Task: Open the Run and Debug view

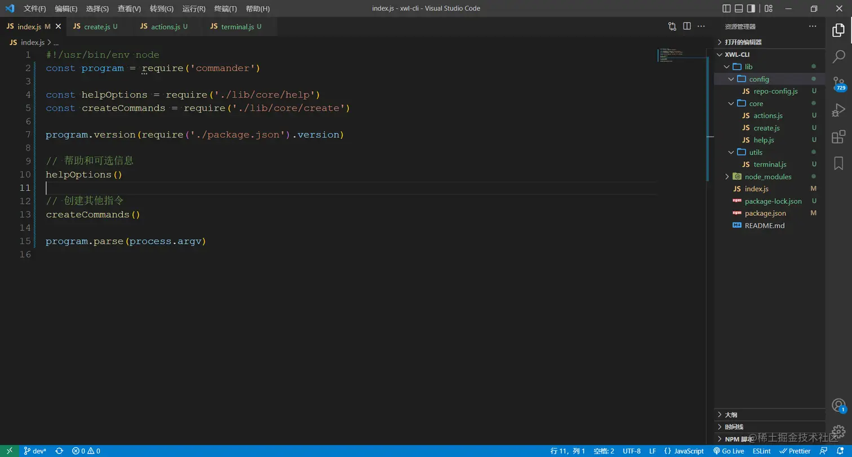Action: pos(838,110)
